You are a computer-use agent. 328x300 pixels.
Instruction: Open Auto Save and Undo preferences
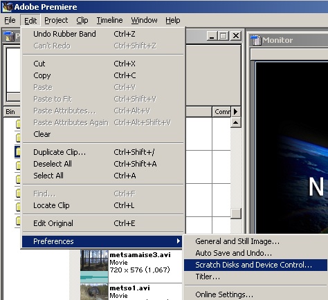coord(255,253)
